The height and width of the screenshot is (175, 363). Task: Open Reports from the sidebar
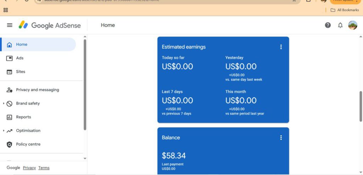click(x=23, y=117)
